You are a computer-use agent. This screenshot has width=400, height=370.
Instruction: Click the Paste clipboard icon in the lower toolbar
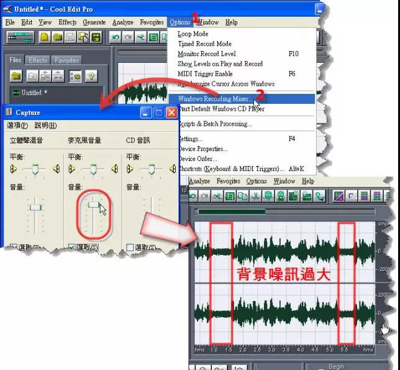click(268, 196)
